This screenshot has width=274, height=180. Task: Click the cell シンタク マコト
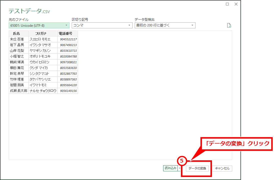click(x=43, y=74)
